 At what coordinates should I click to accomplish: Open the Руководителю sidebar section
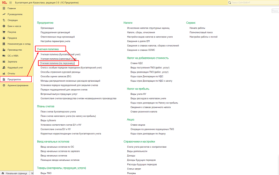tap(15, 14)
